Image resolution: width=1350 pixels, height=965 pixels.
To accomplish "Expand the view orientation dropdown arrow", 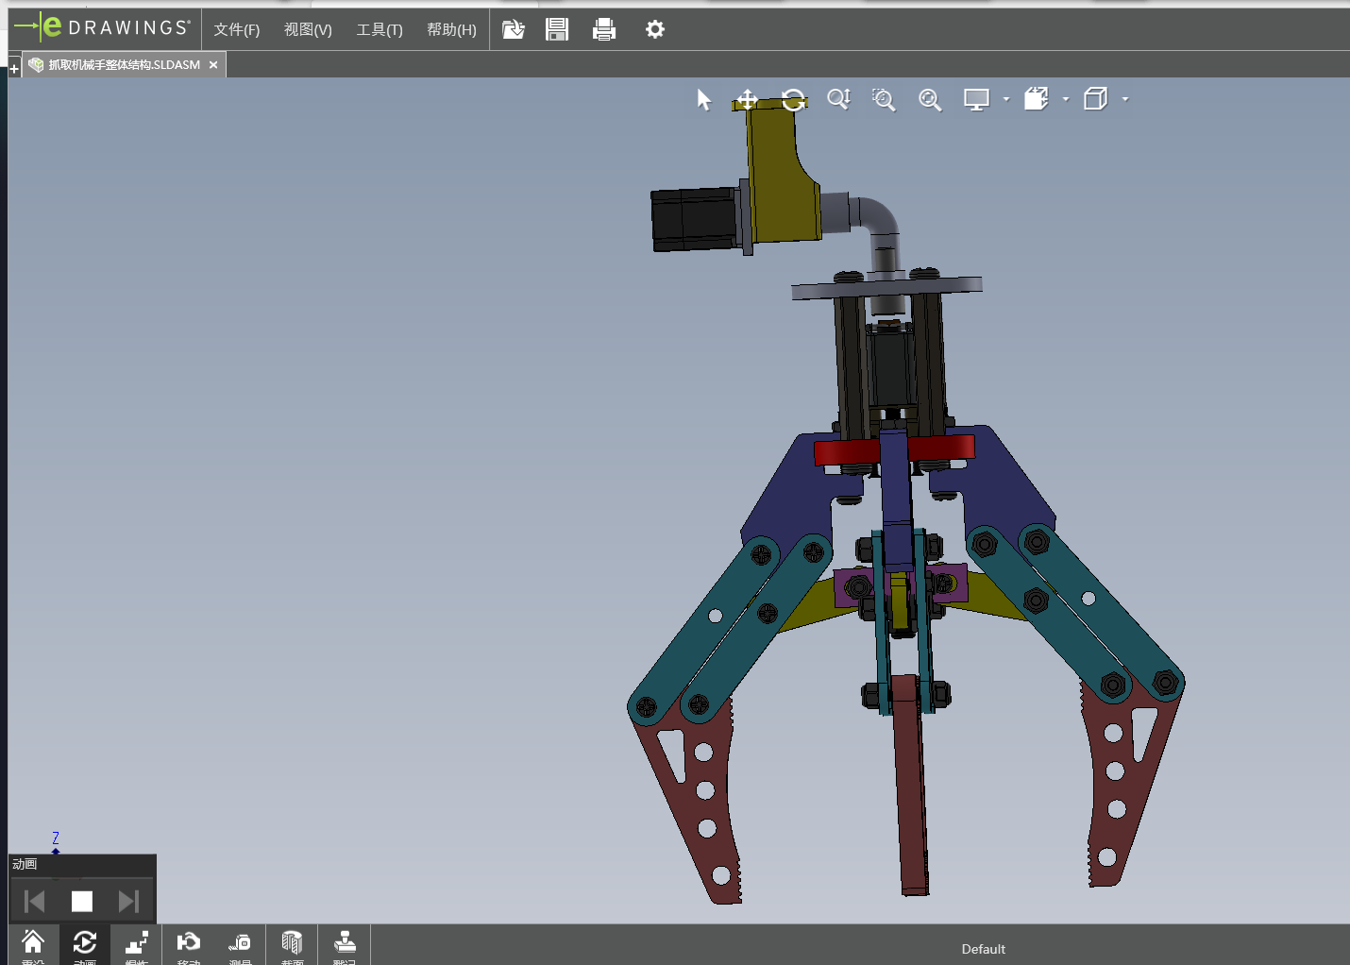I will click(x=1066, y=99).
